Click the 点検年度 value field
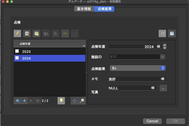189x126 pixels. [135, 47]
